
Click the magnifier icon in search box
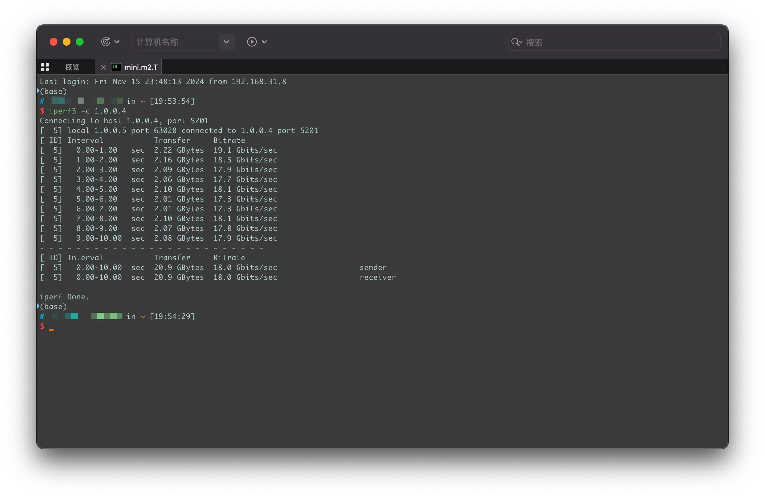(x=516, y=42)
